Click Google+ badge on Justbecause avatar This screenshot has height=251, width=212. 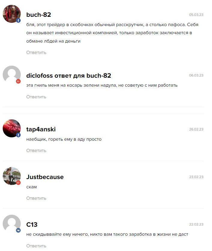pyautogui.click(x=18, y=183)
